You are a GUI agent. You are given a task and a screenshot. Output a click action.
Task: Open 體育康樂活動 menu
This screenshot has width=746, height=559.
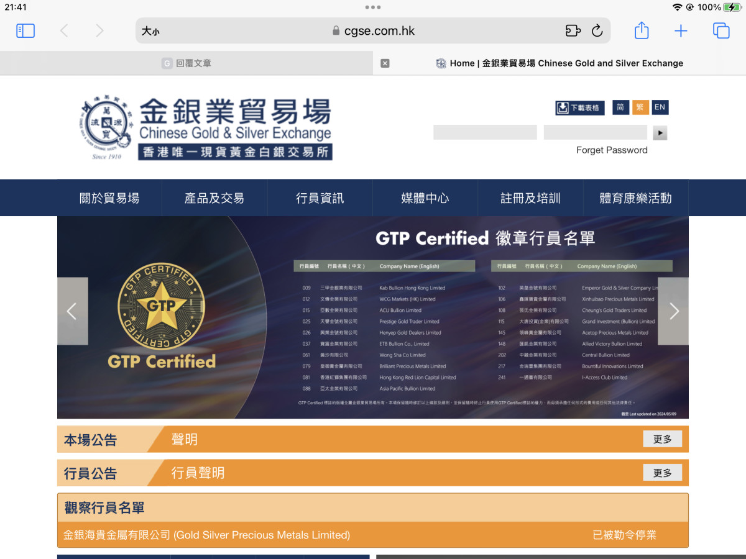click(x=636, y=198)
